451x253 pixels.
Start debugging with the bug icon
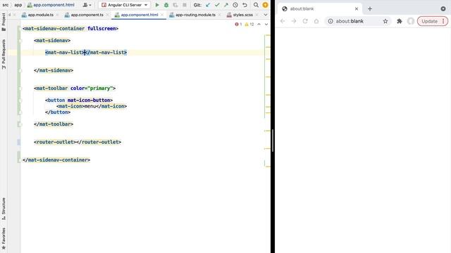tap(166, 5)
